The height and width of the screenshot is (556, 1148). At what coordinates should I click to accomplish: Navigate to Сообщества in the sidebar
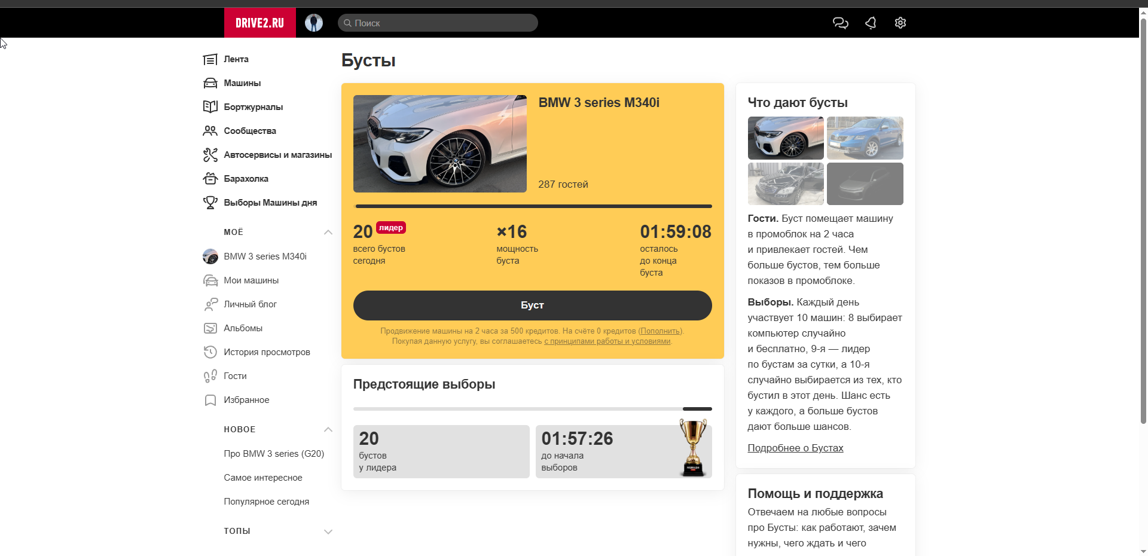(x=250, y=131)
